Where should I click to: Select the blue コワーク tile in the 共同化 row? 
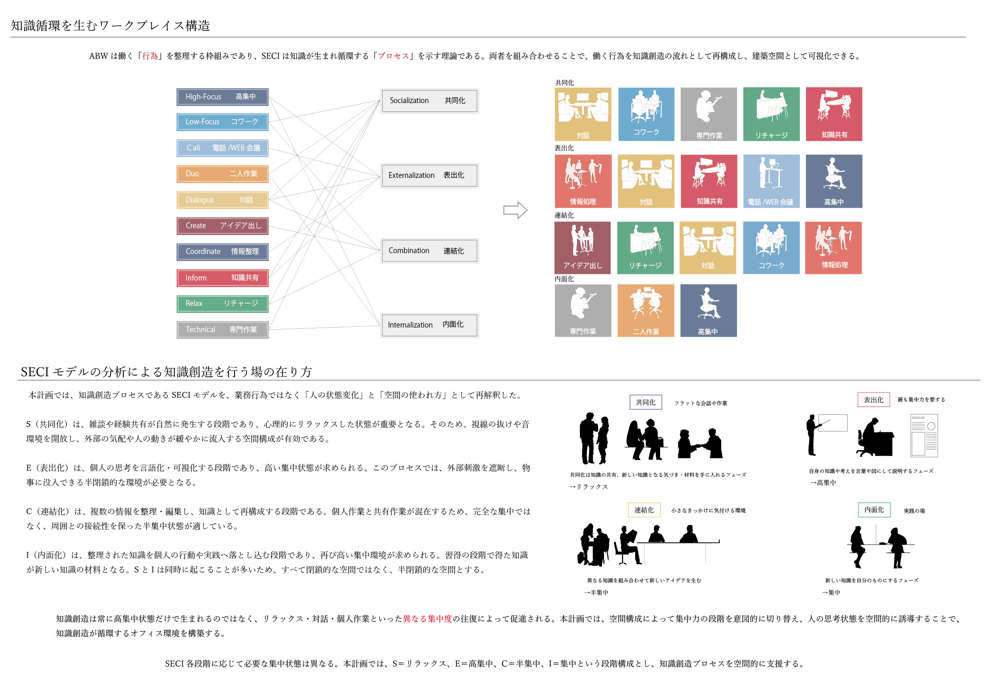tap(646, 114)
